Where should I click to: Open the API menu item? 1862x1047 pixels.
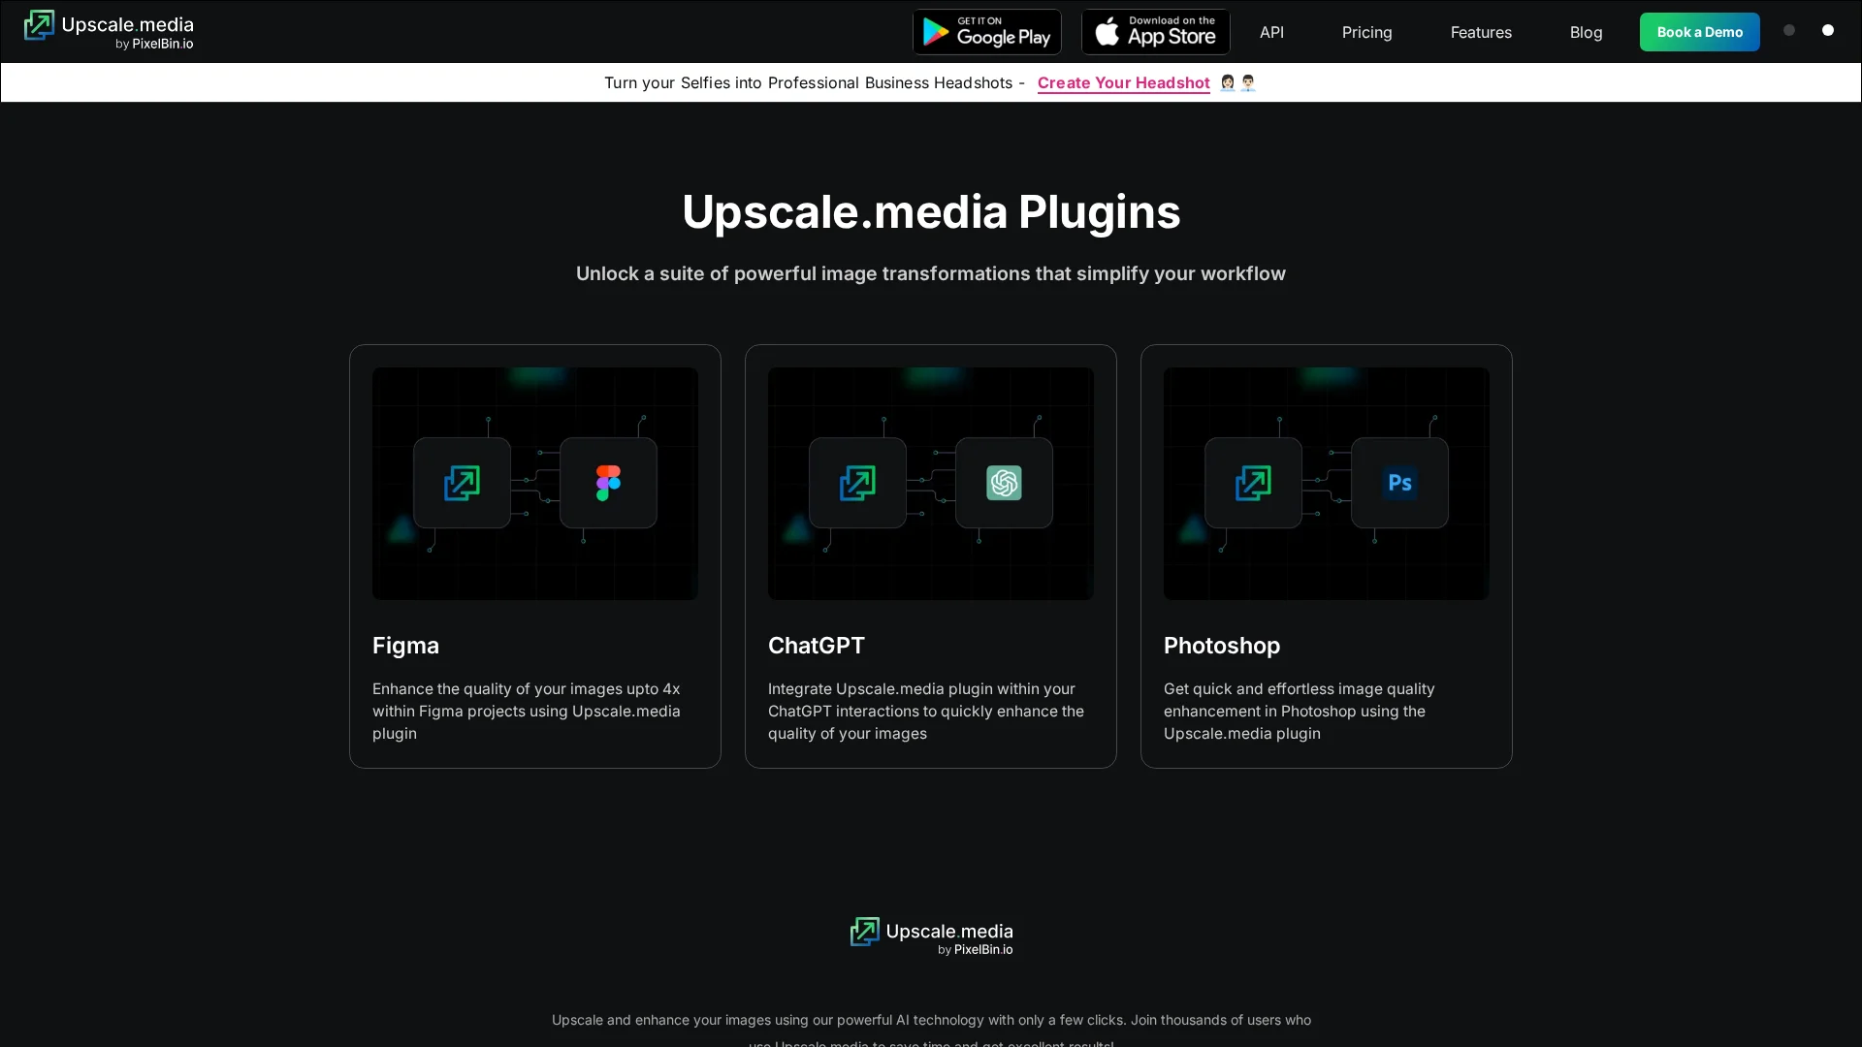1271,32
